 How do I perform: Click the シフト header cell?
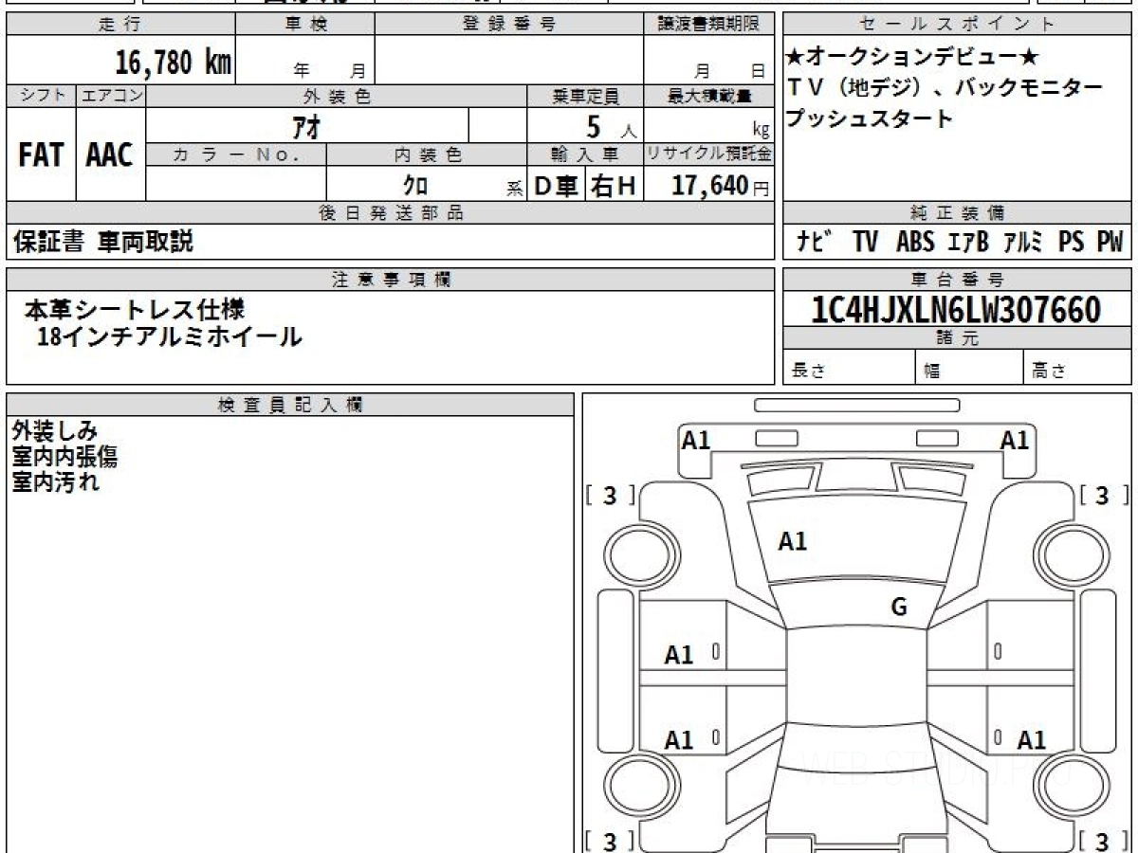coord(41,96)
